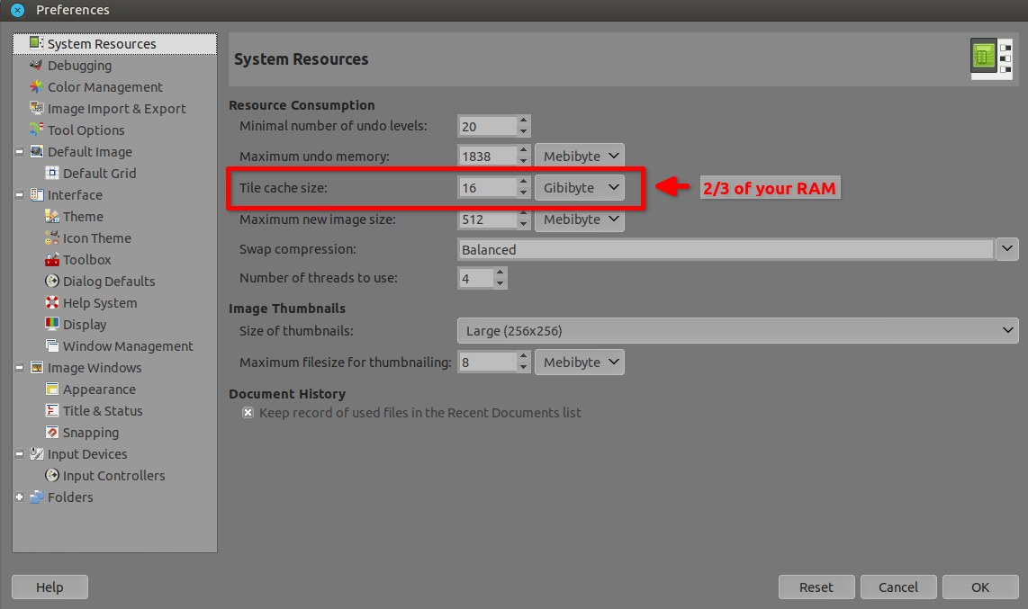Click the Debugging bug icon
Screen dimensions: 1028x609
pyautogui.click(x=36, y=65)
